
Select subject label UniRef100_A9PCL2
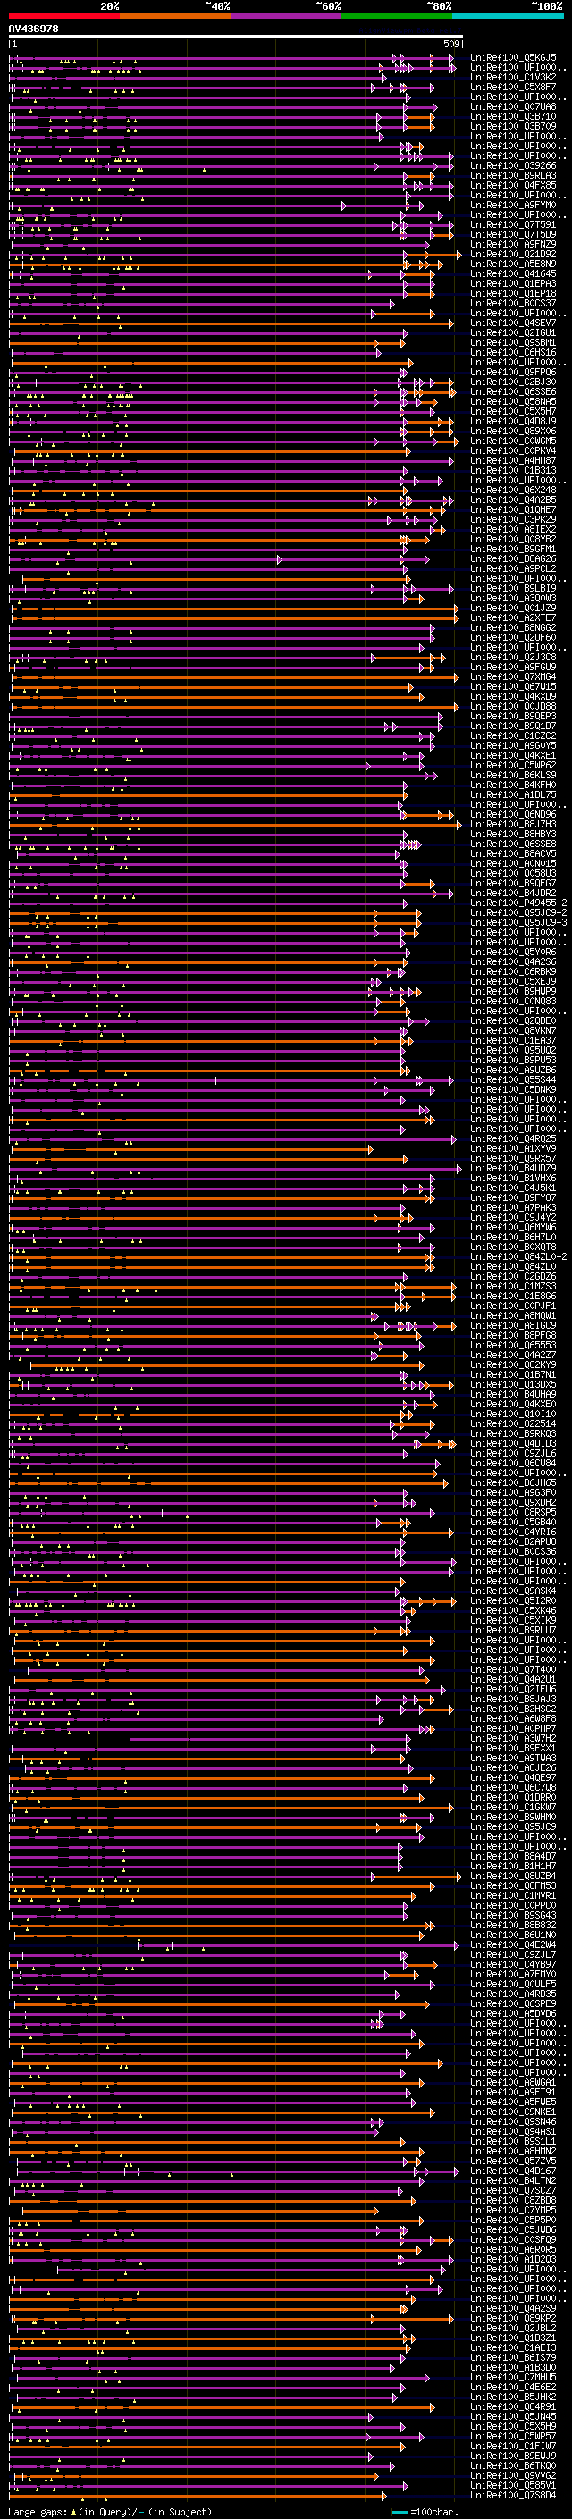coord(513,569)
